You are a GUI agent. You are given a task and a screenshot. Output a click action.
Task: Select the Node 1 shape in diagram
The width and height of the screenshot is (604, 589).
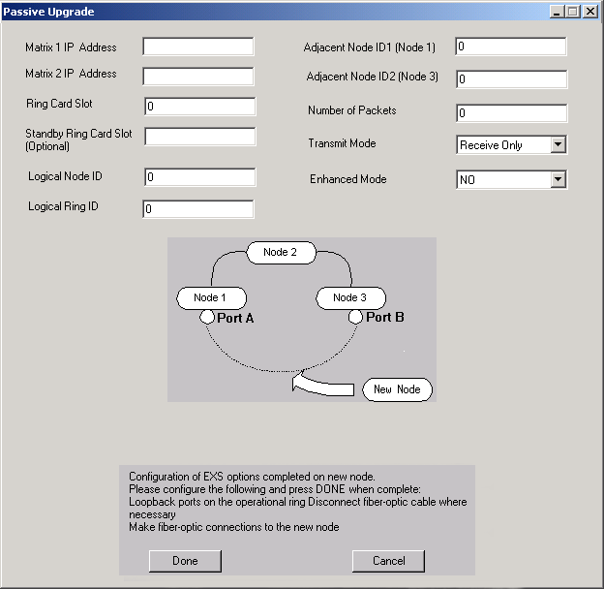coord(211,297)
